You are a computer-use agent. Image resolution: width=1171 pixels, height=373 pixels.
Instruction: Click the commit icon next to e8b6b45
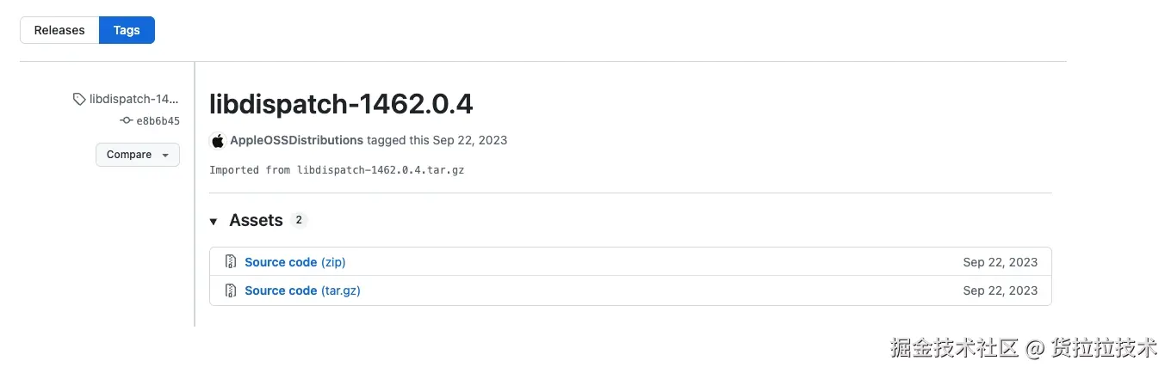pyautogui.click(x=126, y=121)
